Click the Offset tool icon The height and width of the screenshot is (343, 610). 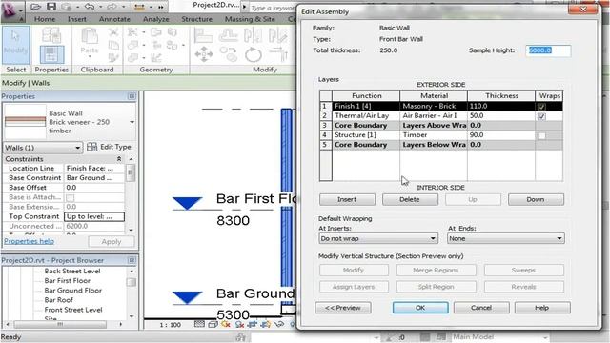click(x=229, y=36)
